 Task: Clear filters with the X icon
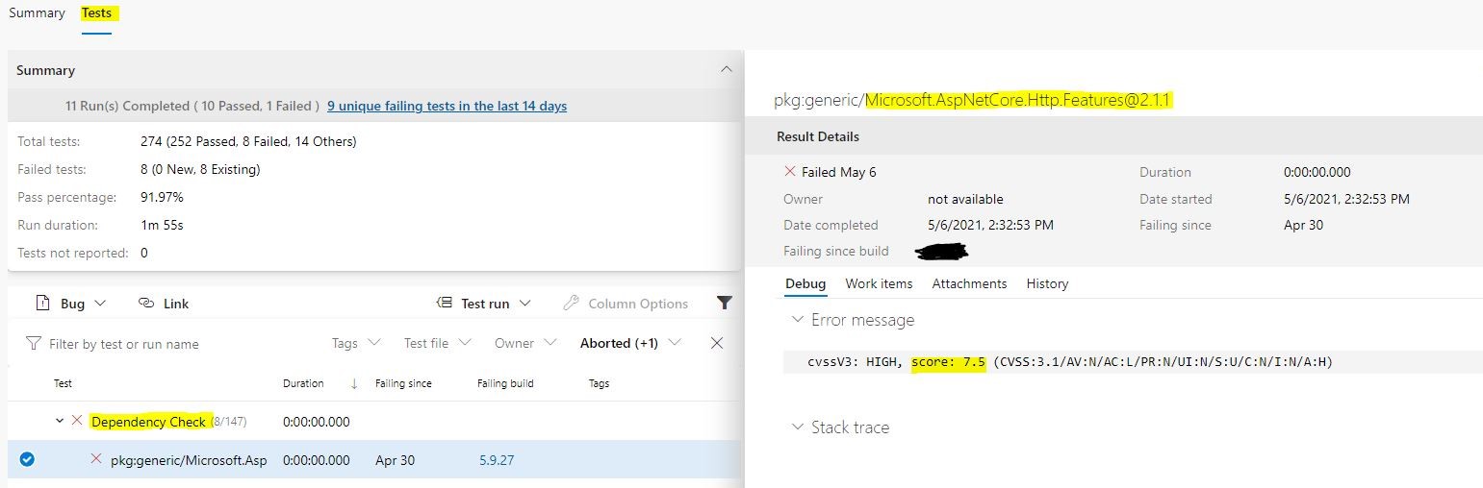pyautogui.click(x=717, y=343)
